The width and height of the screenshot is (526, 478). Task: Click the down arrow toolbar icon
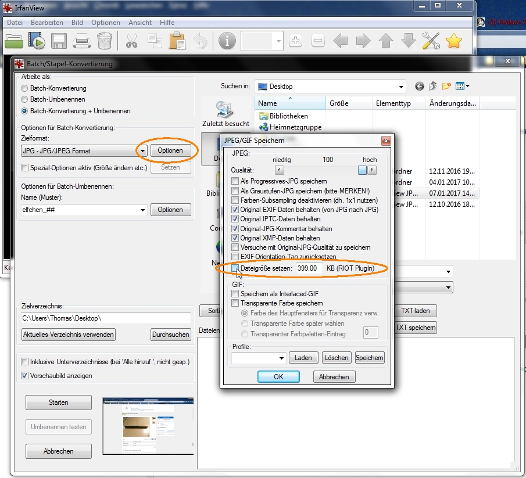pyautogui.click(x=409, y=41)
